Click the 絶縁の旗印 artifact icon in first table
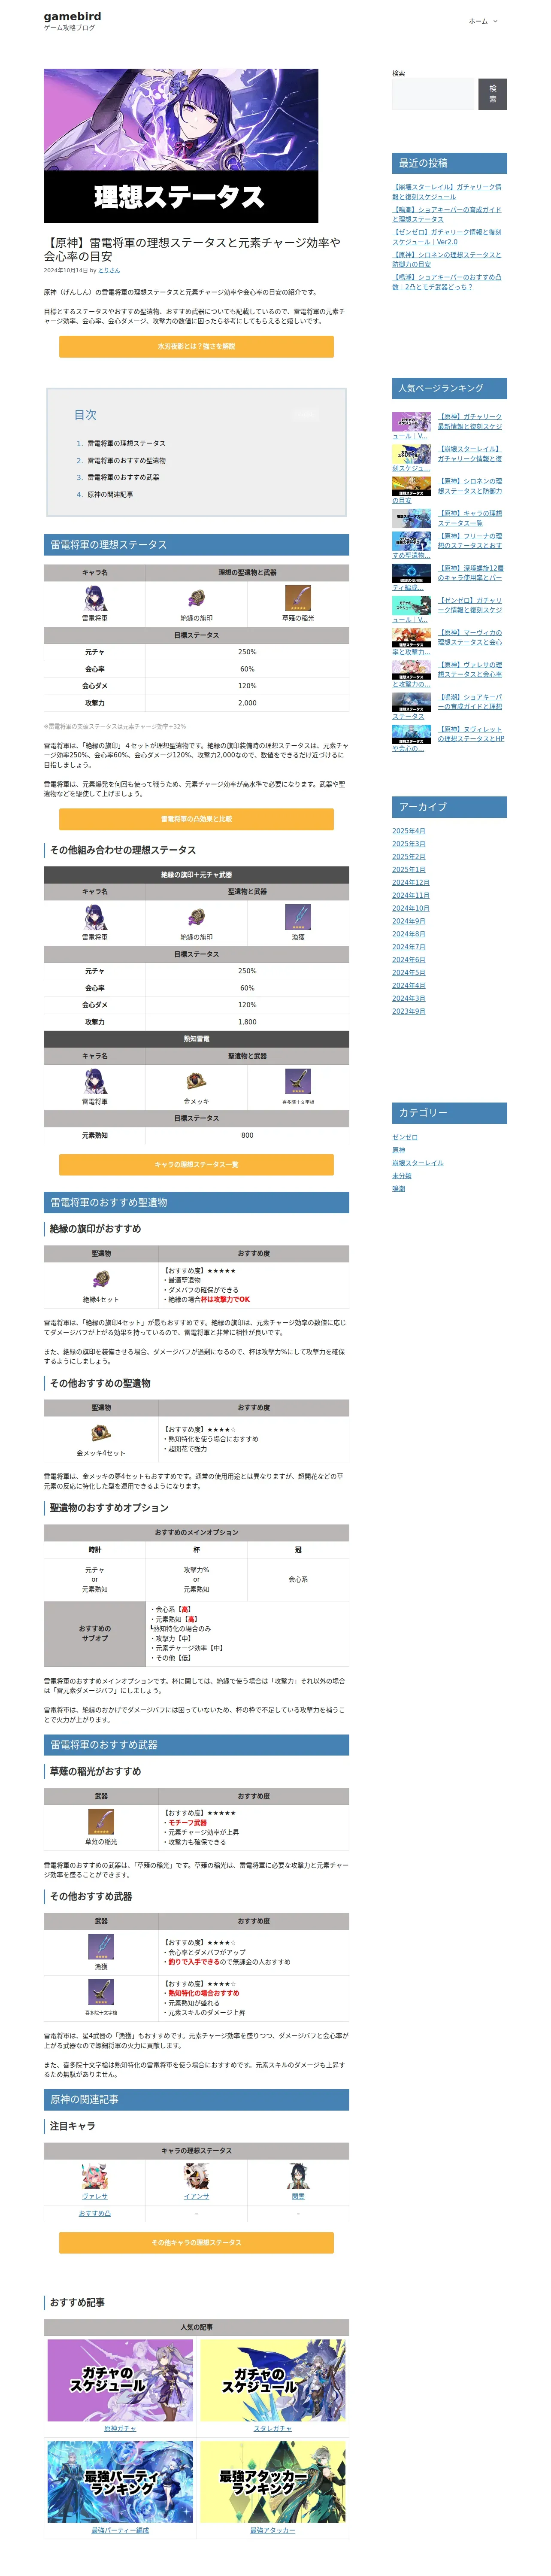 pyautogui.click(x=196, y=598)
